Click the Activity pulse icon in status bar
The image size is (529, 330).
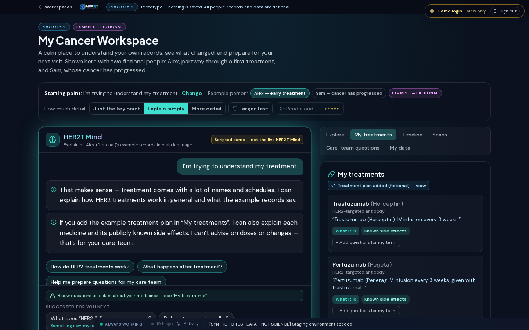[178, 324]
